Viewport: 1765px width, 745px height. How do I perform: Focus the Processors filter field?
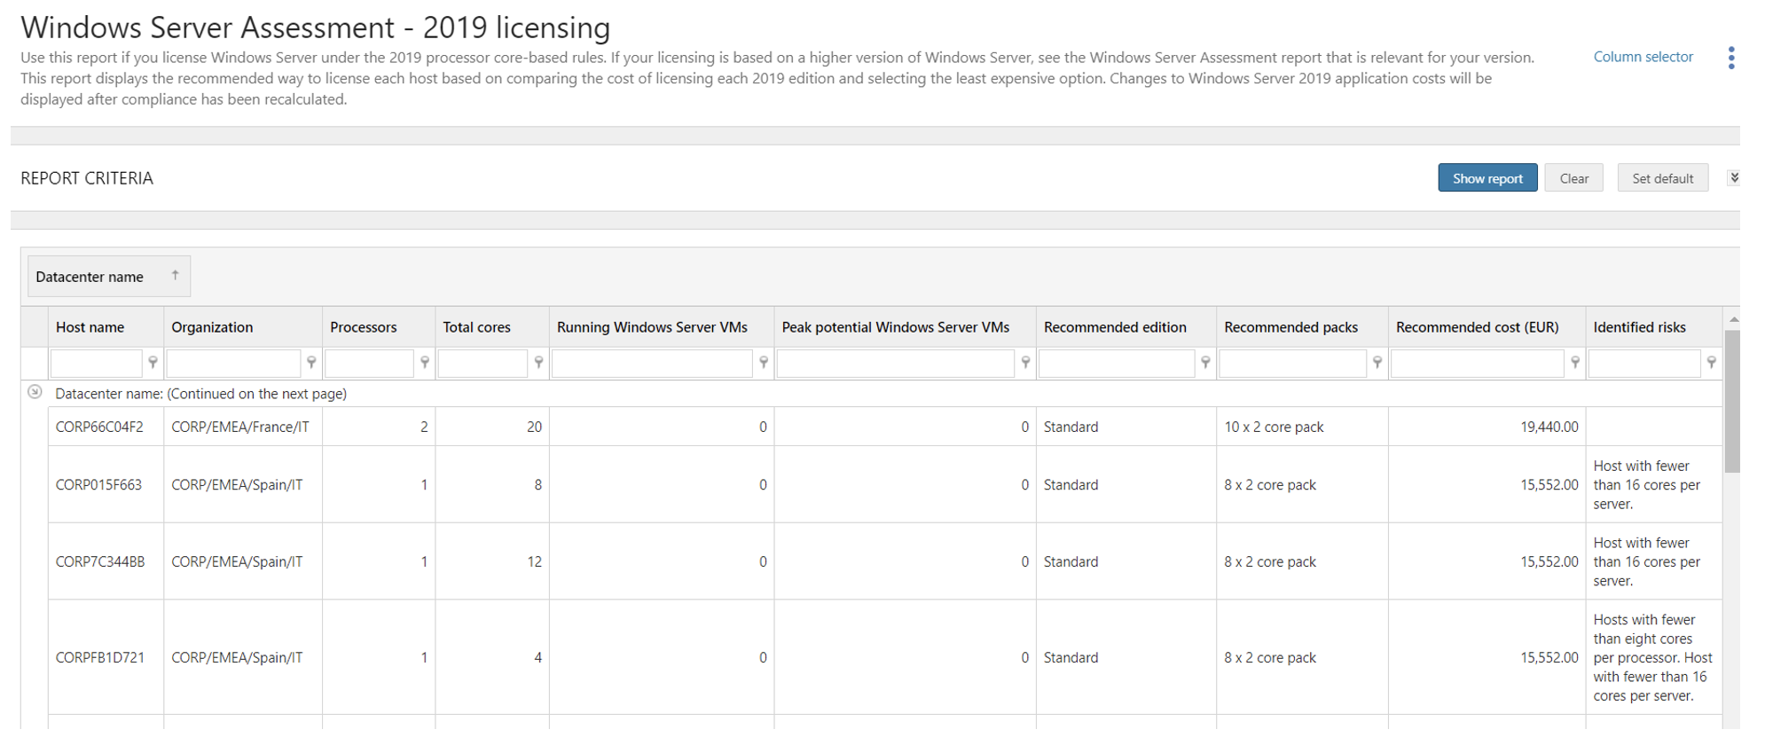[x=370, y=364]
